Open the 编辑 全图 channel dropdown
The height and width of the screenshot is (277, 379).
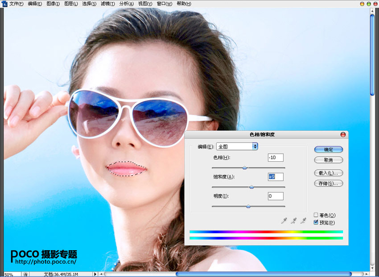(x=237, y=146)
